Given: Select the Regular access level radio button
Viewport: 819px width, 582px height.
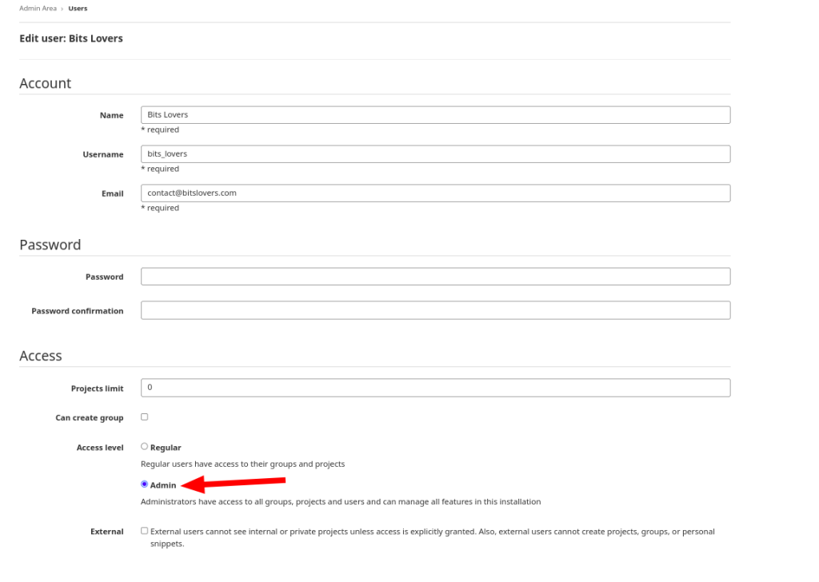Looking at the screenshot, I should pos(144,445).
